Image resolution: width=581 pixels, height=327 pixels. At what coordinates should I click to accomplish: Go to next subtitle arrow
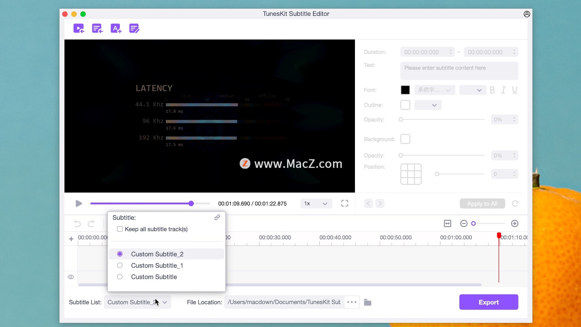coord(380,203)
